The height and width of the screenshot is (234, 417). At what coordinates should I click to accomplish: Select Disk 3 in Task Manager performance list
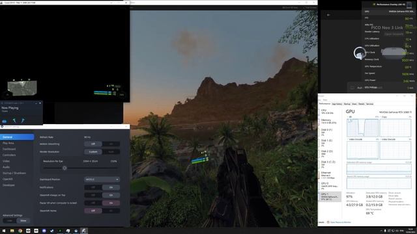[330, 164]
